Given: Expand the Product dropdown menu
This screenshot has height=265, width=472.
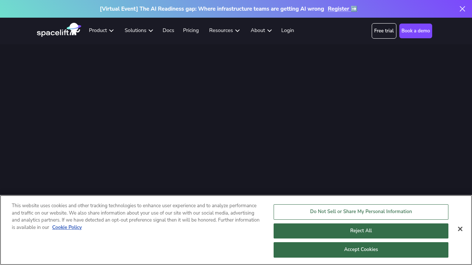Looking at the screenshot, I should (x=101, y=31).
